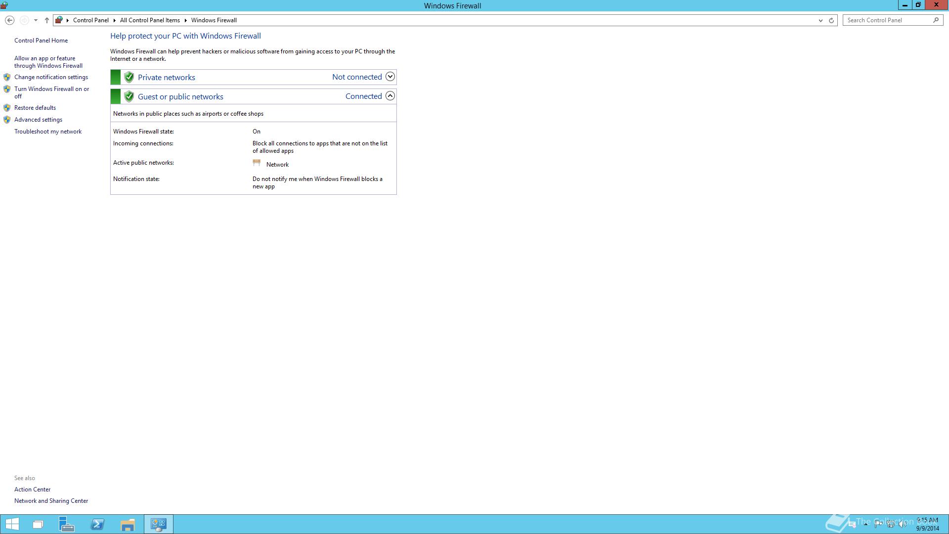The width and height of the screenshot is (949, 534).
Task: Open the volume speaker tray icon
Action: [903, 524]
